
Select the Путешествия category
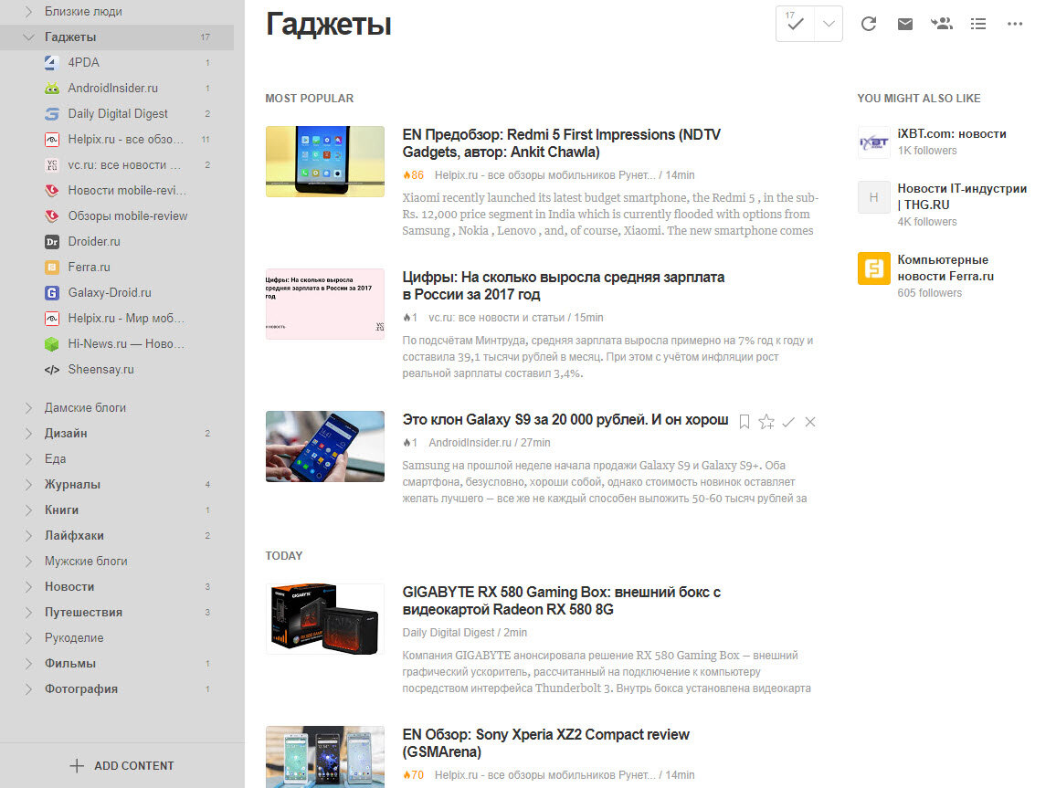point(83,613)
